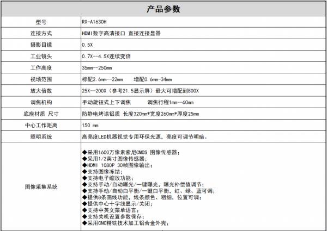Select the 连接方式 row label

tap(41, 34)
